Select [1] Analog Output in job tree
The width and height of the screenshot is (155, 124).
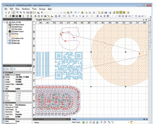18,24
